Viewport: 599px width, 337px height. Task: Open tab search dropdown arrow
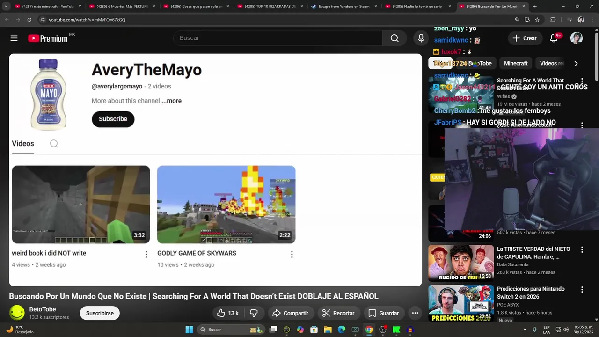[x=6, y=7]
